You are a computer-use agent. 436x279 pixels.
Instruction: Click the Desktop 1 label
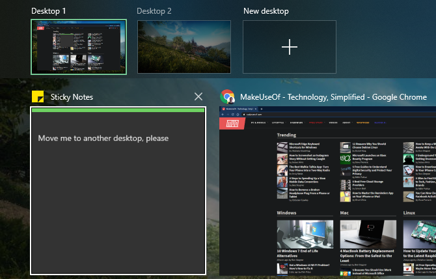click(48, 11)
